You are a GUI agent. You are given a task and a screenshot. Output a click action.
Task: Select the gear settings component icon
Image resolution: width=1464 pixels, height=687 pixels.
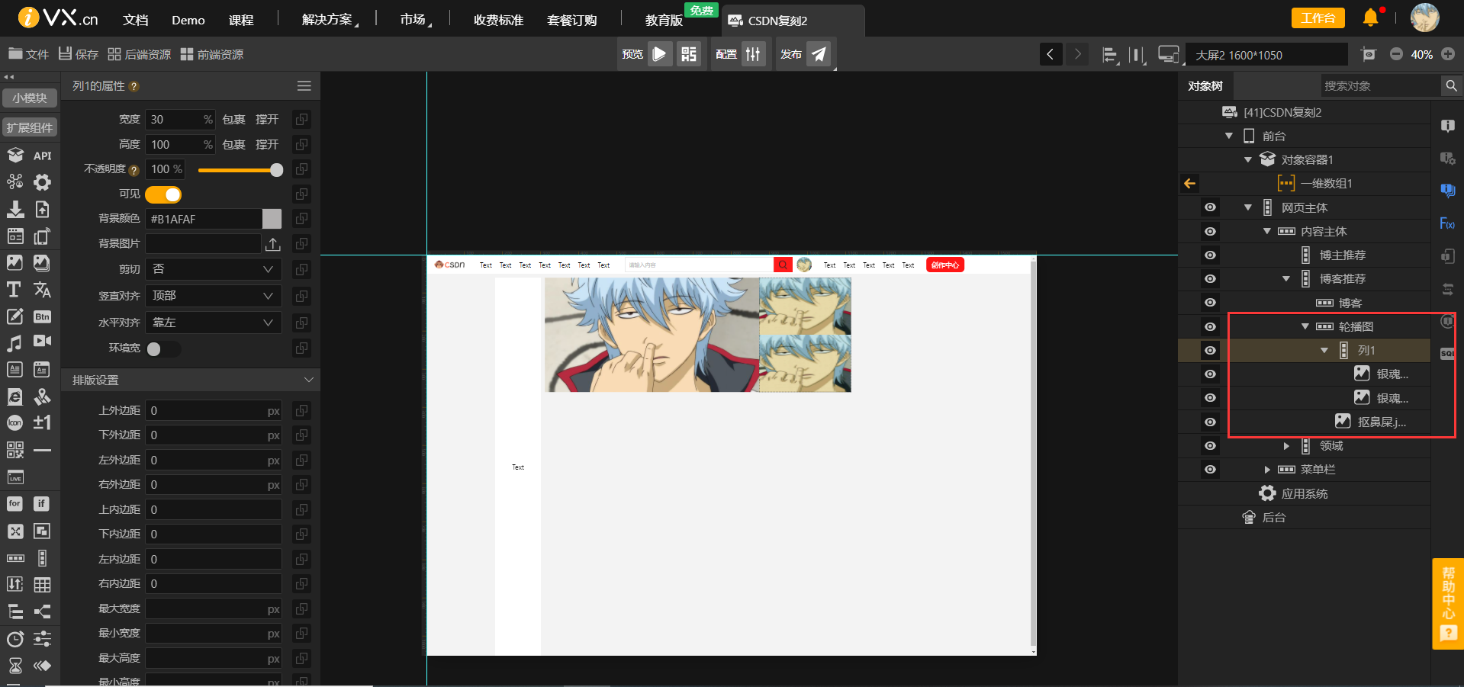pyautogui.click(x=42, y=182)
